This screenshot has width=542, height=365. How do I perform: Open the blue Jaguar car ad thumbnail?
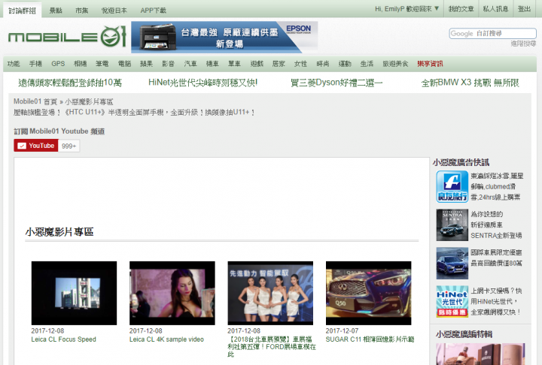(452, 263)
